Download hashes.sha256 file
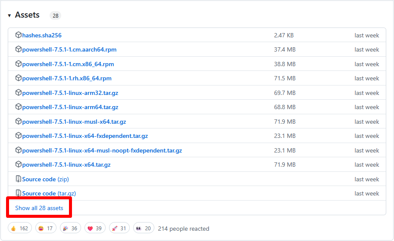This screenshot has width=394, height=241. click(x=42, y=35)
